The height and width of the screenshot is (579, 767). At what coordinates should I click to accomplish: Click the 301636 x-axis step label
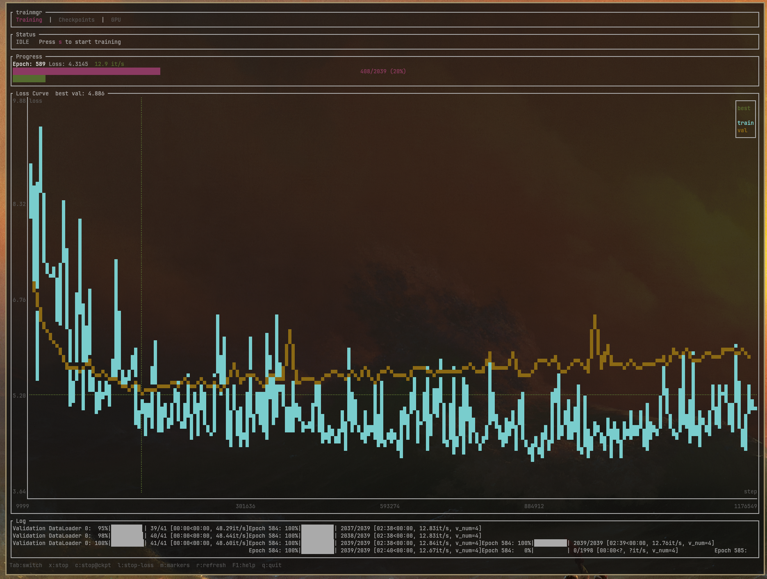pyautogui.click(x=246, y=506)
